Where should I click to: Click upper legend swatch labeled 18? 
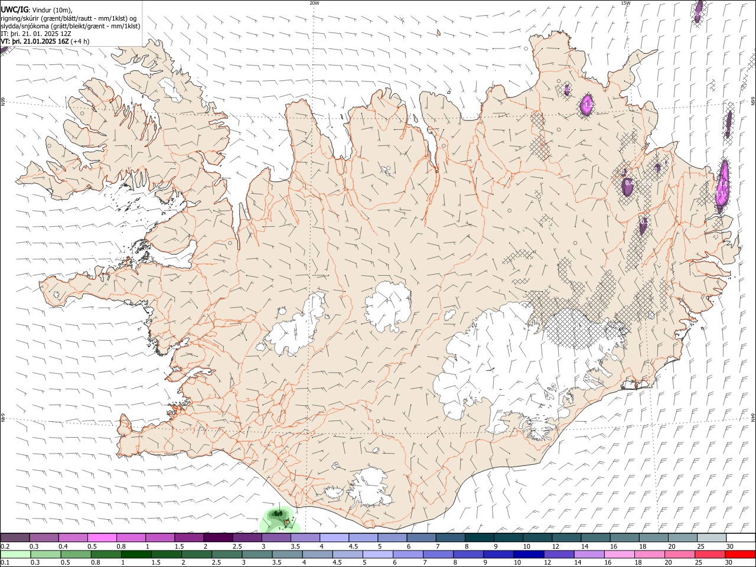653,537
